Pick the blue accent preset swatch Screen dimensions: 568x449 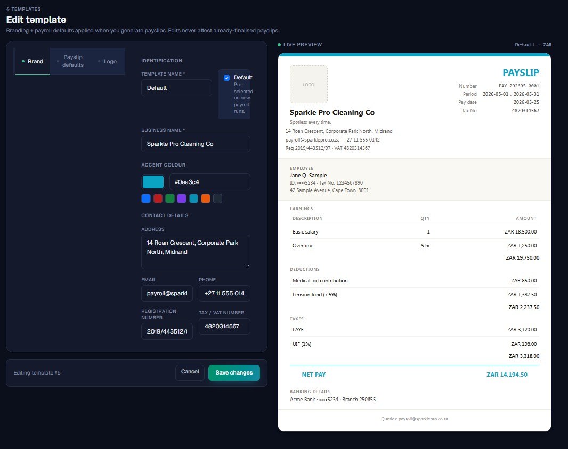(x=146, y=198)
